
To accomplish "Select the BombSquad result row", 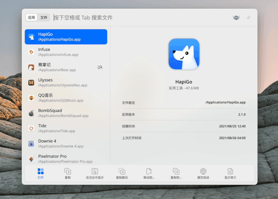I will 66,113.
